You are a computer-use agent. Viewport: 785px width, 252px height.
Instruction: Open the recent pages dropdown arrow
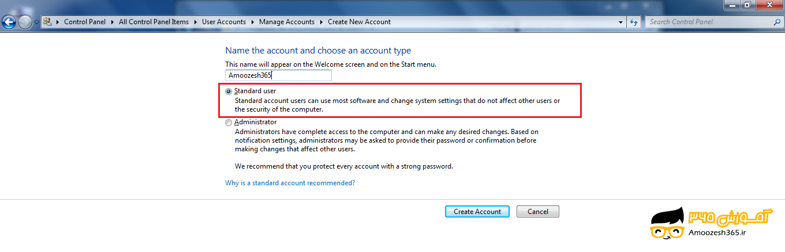(x=36, y=22)
